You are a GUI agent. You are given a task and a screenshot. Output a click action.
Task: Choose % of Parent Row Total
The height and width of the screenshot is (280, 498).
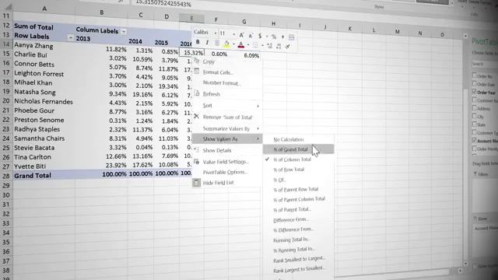298,189
